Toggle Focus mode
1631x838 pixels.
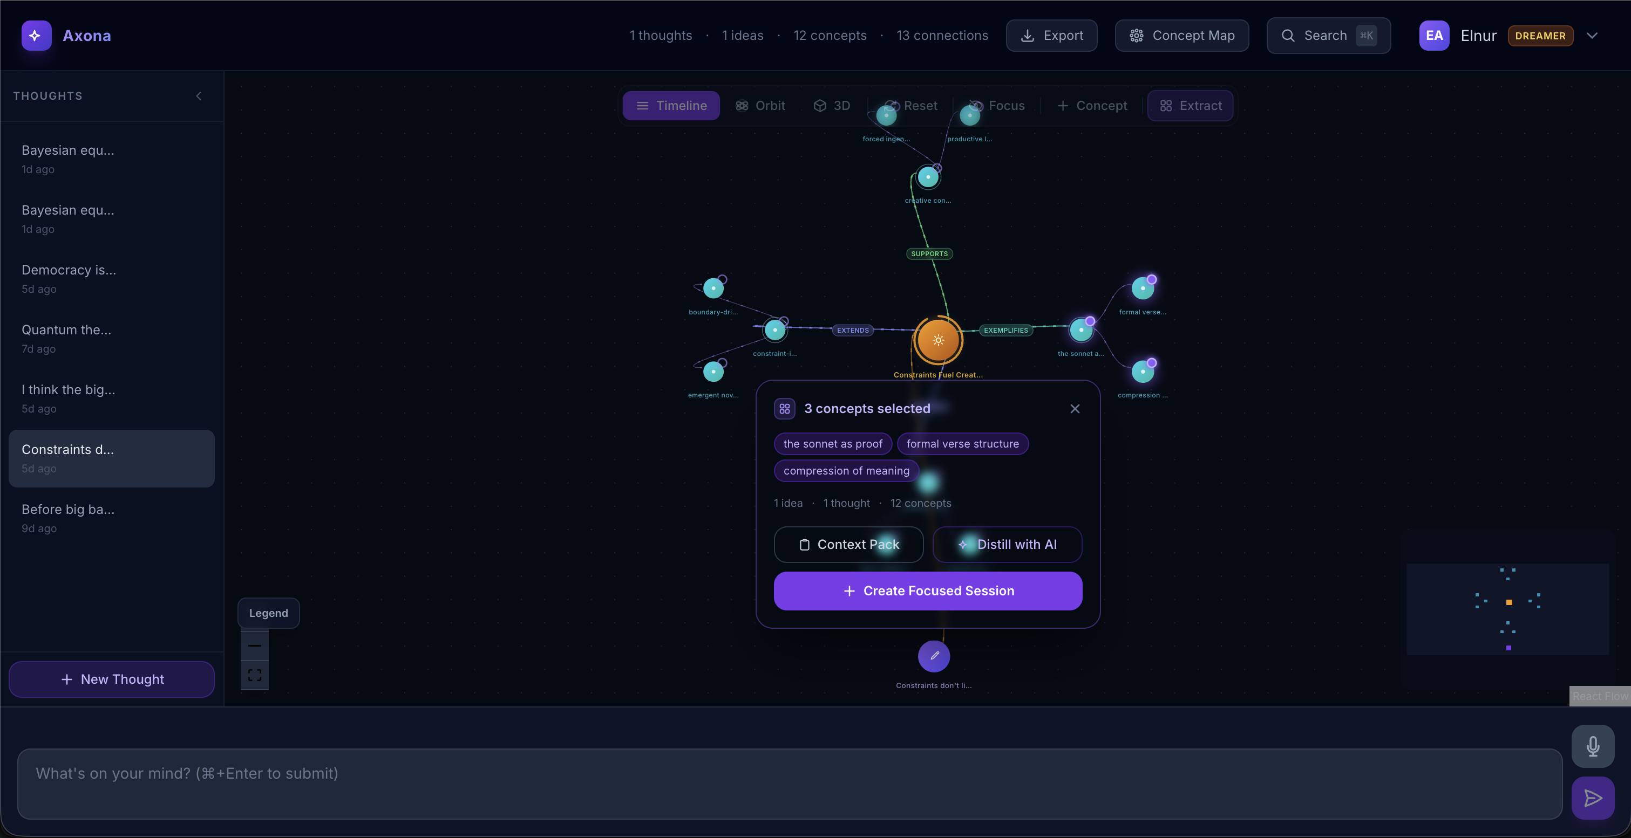[997, 106]
